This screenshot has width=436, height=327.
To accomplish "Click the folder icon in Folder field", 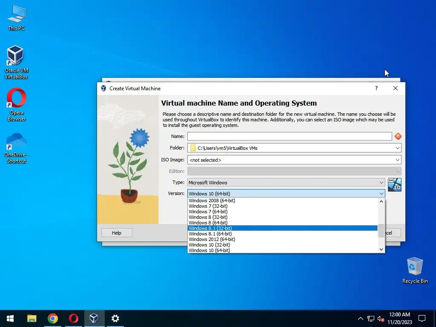I will (193, 148).
